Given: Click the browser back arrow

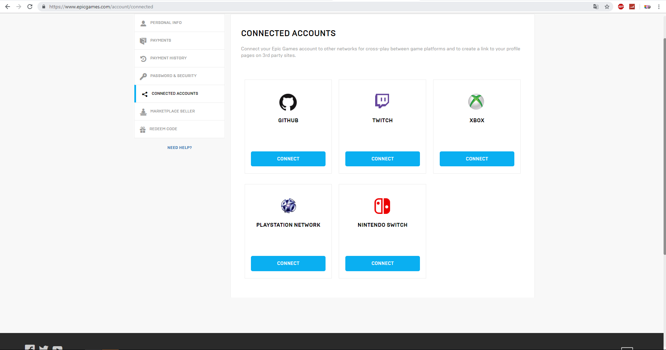Looking at the screenshot, I should click(8, 7).
